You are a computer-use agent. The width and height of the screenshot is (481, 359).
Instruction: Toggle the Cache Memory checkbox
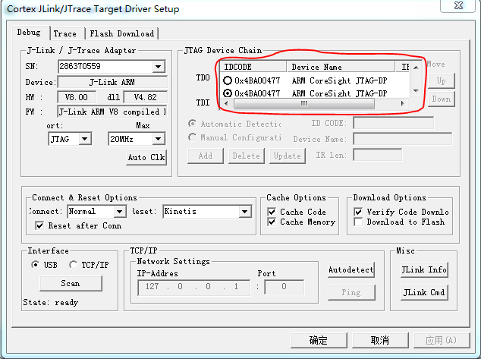(x=272, y=222)
